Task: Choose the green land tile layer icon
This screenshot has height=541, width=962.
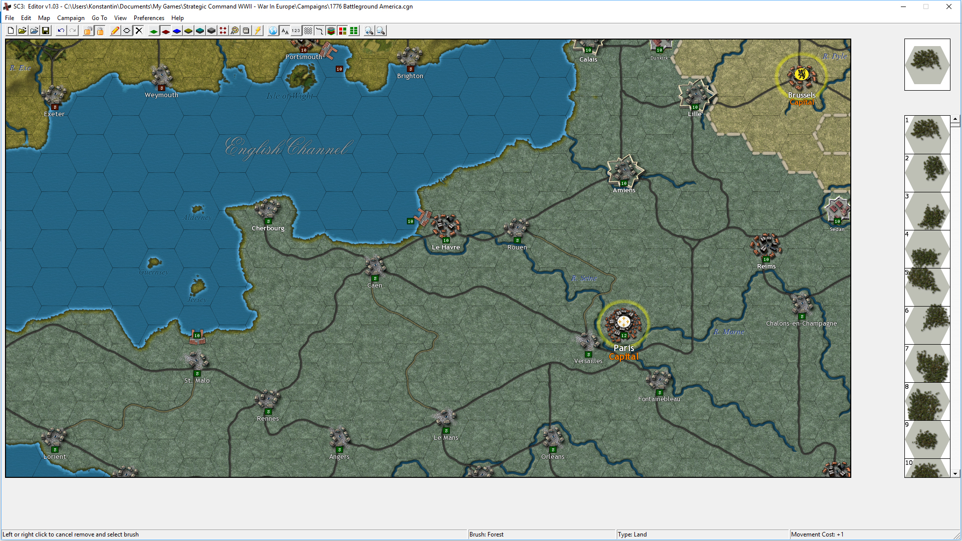Action: (154, 31)
